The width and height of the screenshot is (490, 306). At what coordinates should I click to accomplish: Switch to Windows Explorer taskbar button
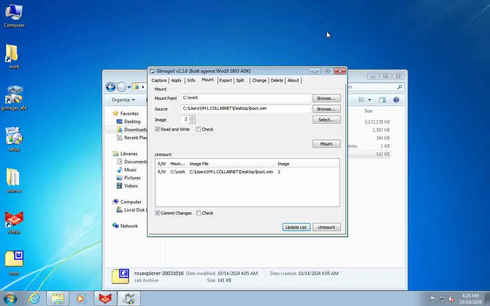[58, 298]
